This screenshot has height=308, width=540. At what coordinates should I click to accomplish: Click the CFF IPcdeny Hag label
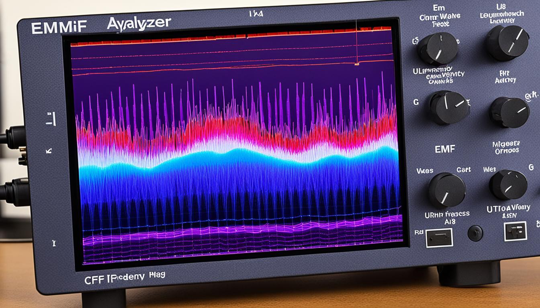point(125,277)
